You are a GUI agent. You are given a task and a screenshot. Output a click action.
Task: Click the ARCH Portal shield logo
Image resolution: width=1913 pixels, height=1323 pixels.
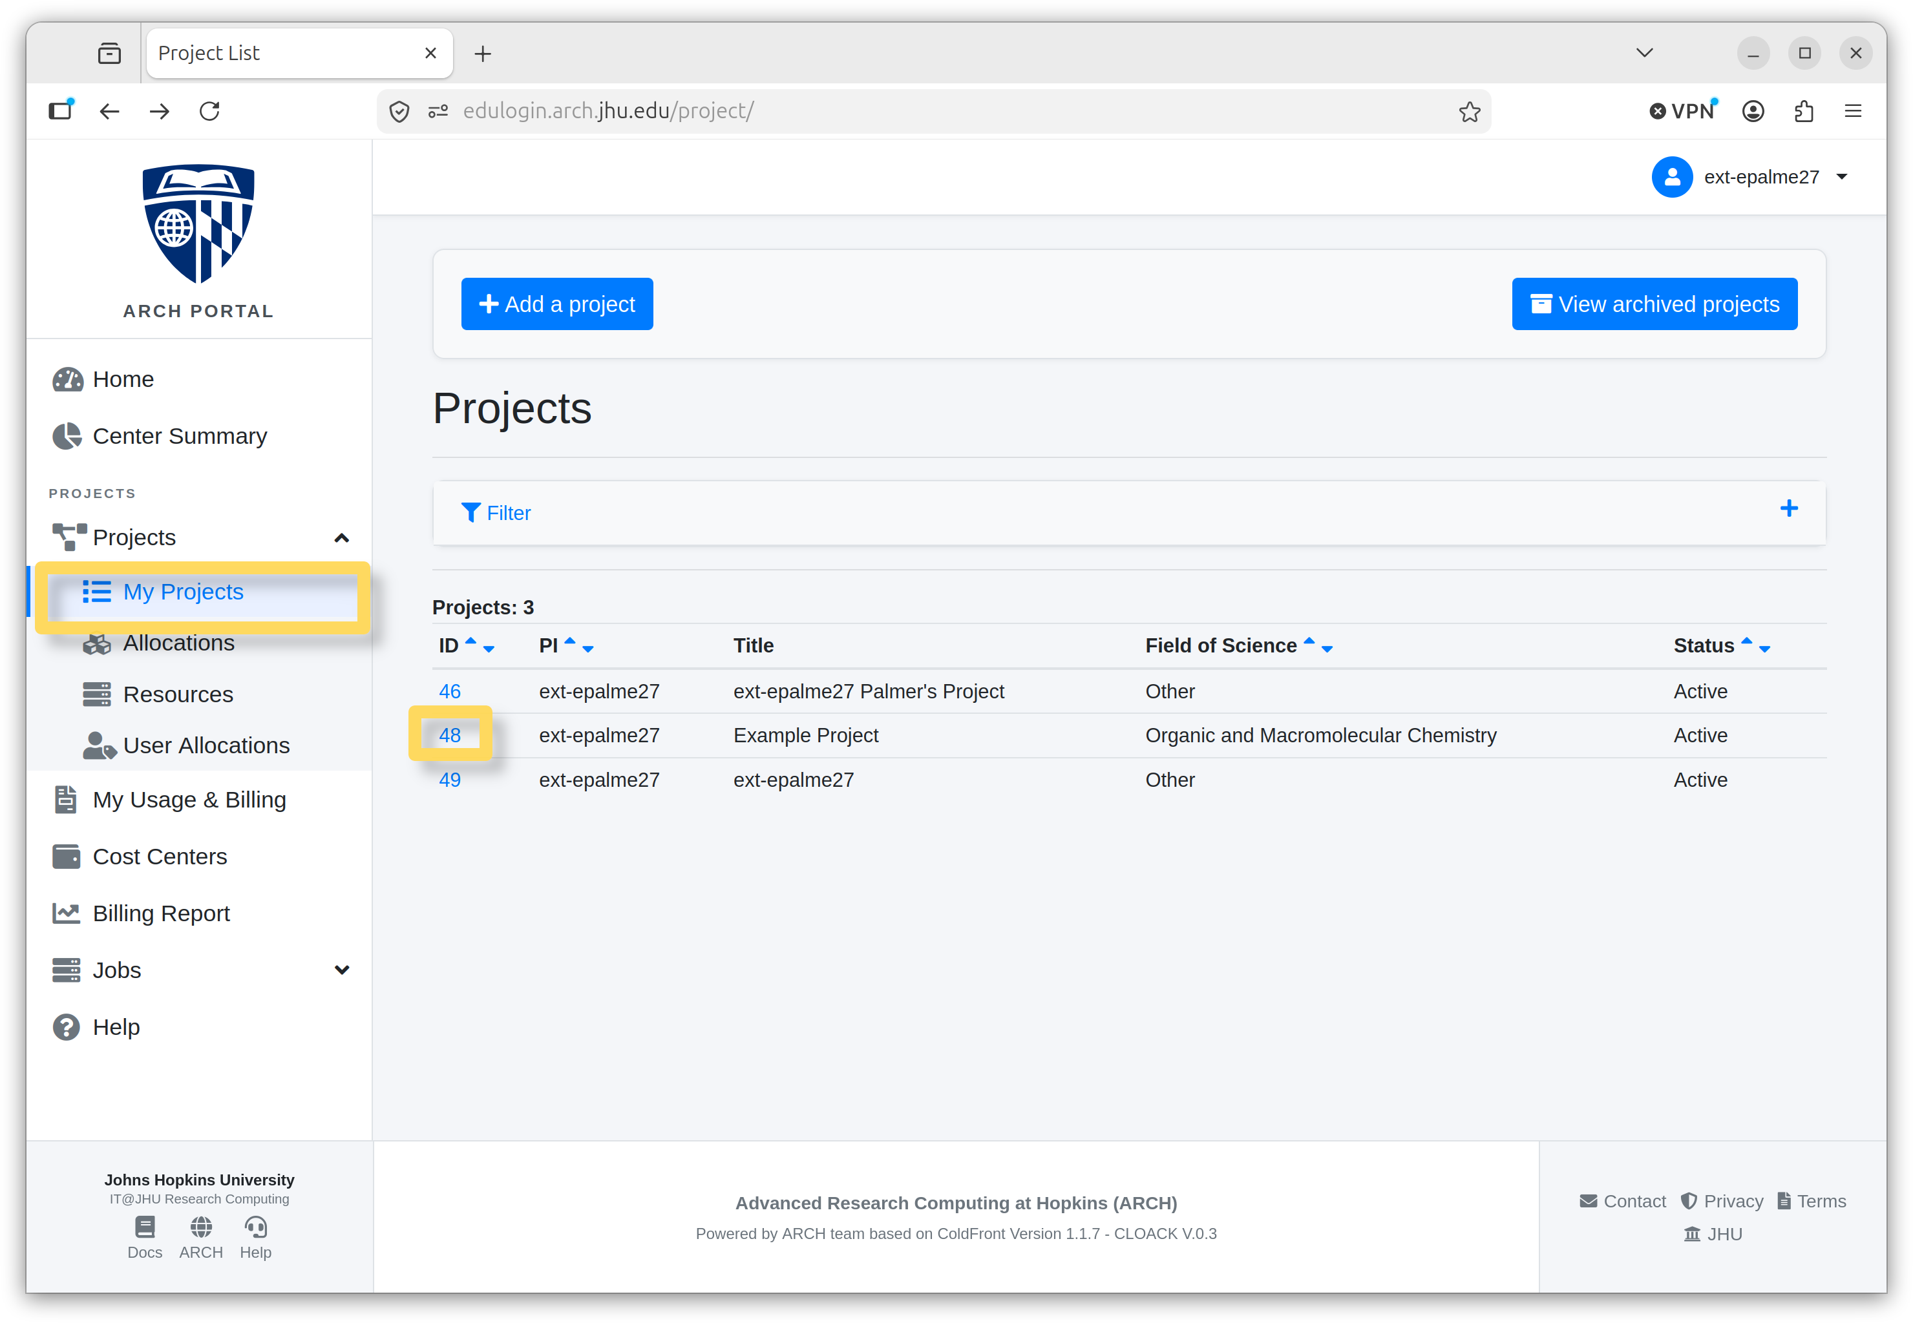click(198, 224)
